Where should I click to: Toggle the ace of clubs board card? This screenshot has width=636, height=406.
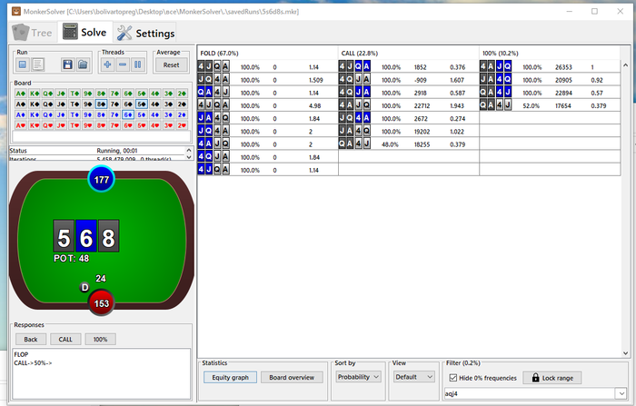pos(21,94)
